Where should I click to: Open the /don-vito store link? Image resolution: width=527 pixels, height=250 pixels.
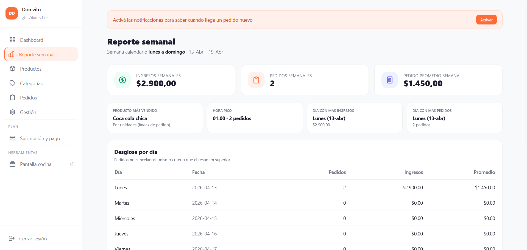[x=38, y=18]
